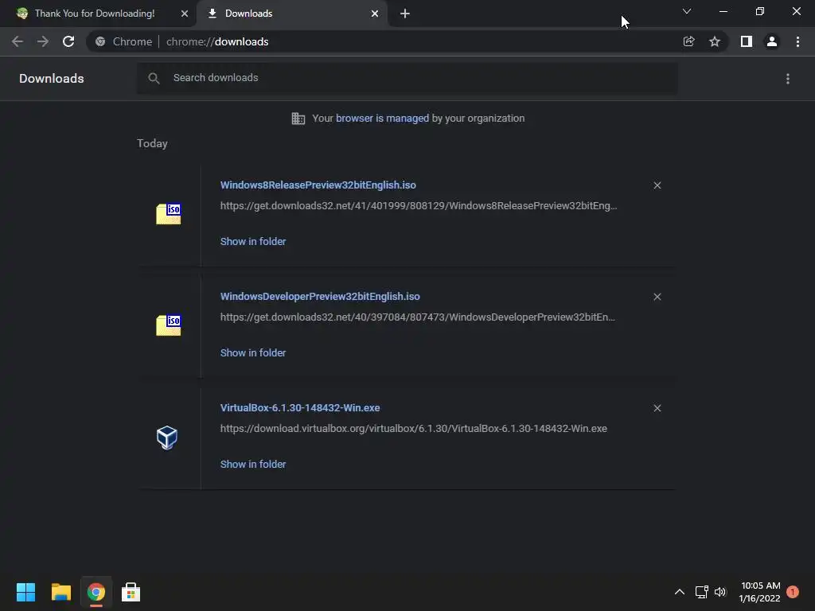Show hidden system tray icons

(680, 592)
